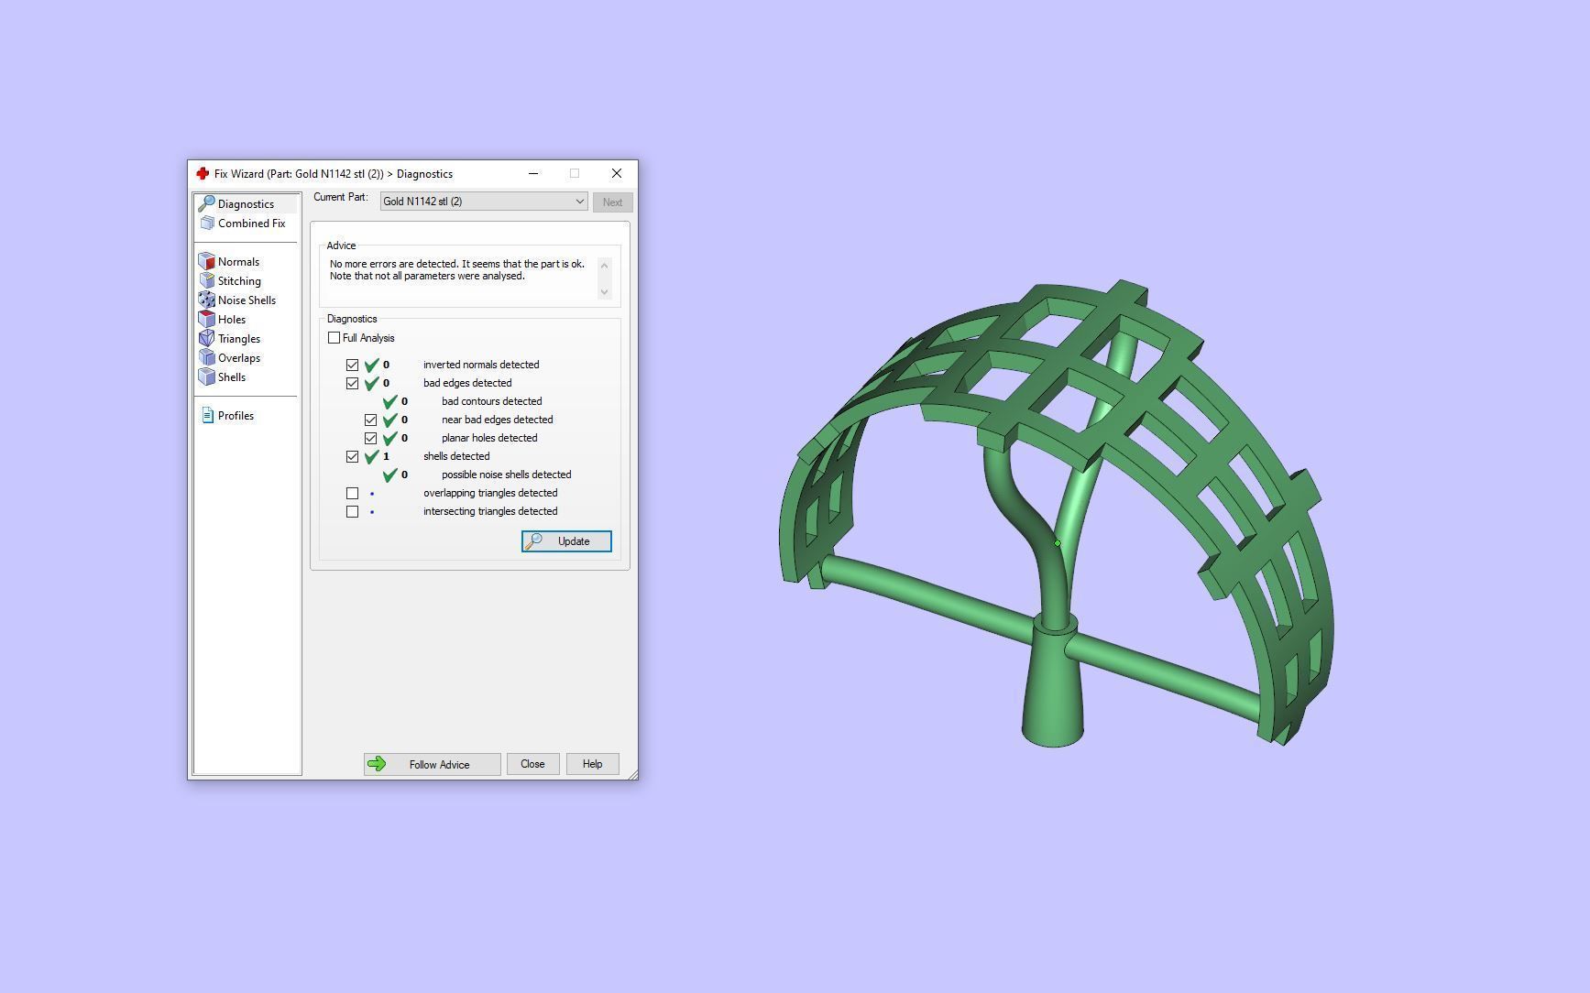
Task: Uncheck the bad edges detected checkbox
Action: point(352,383)
